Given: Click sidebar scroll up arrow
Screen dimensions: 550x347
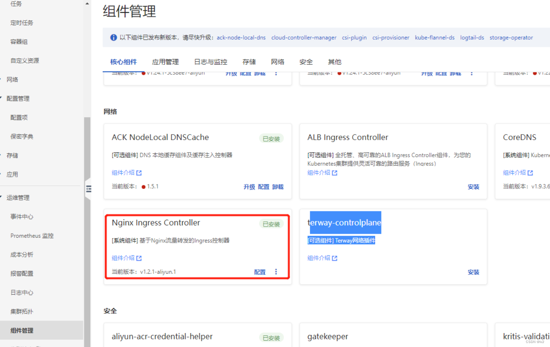Looking at the screenshot, I should [87, 4].
